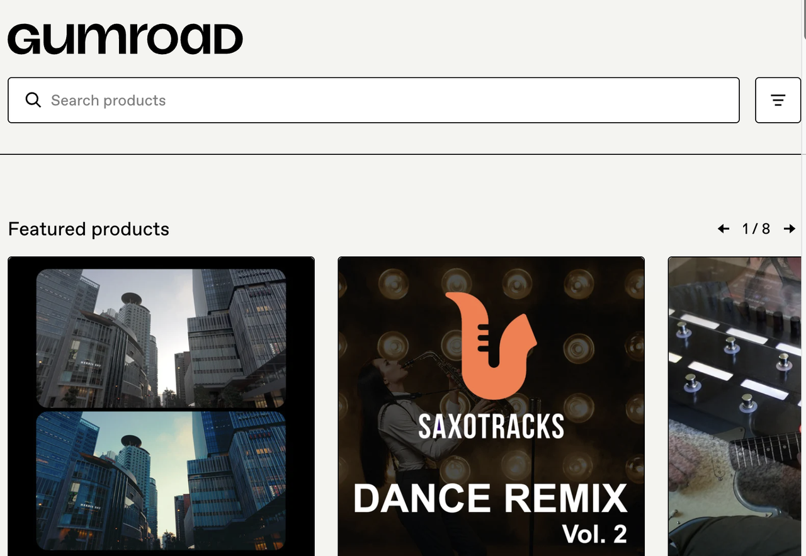Click the SAXOTRACKS brand text
This screenshot has height=556, width=806.
[491, 427]
